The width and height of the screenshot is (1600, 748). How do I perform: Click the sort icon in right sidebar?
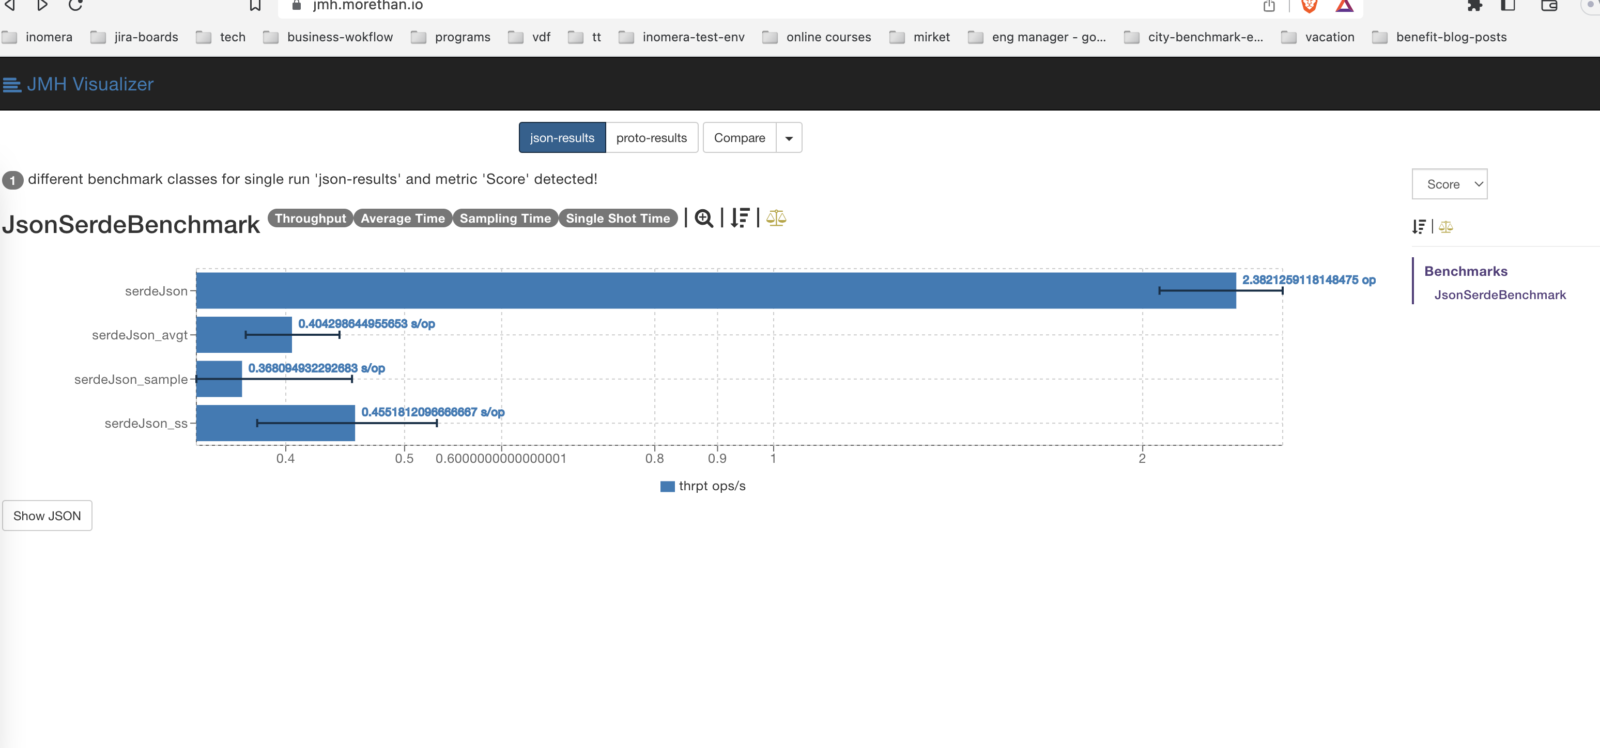pos(1419,227)
